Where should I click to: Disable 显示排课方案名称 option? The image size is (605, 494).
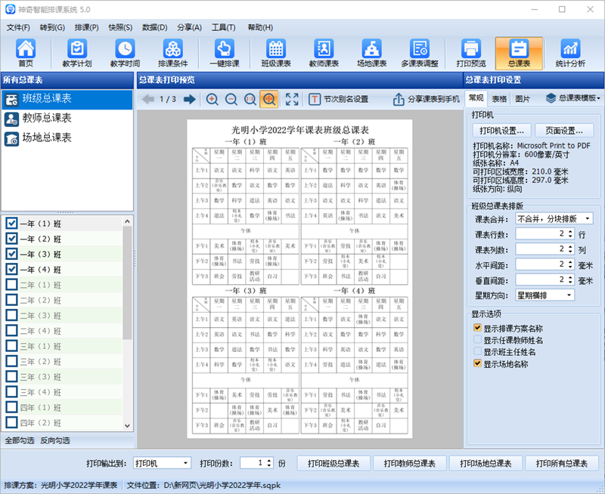477,328
